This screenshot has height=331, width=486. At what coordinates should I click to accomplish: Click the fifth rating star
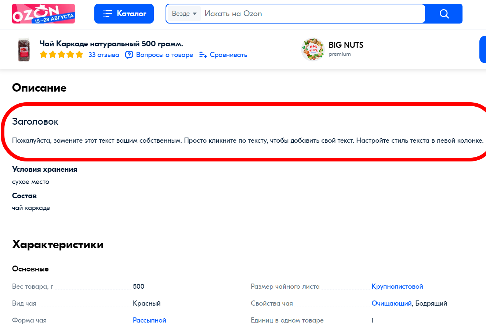pos(79,54)
